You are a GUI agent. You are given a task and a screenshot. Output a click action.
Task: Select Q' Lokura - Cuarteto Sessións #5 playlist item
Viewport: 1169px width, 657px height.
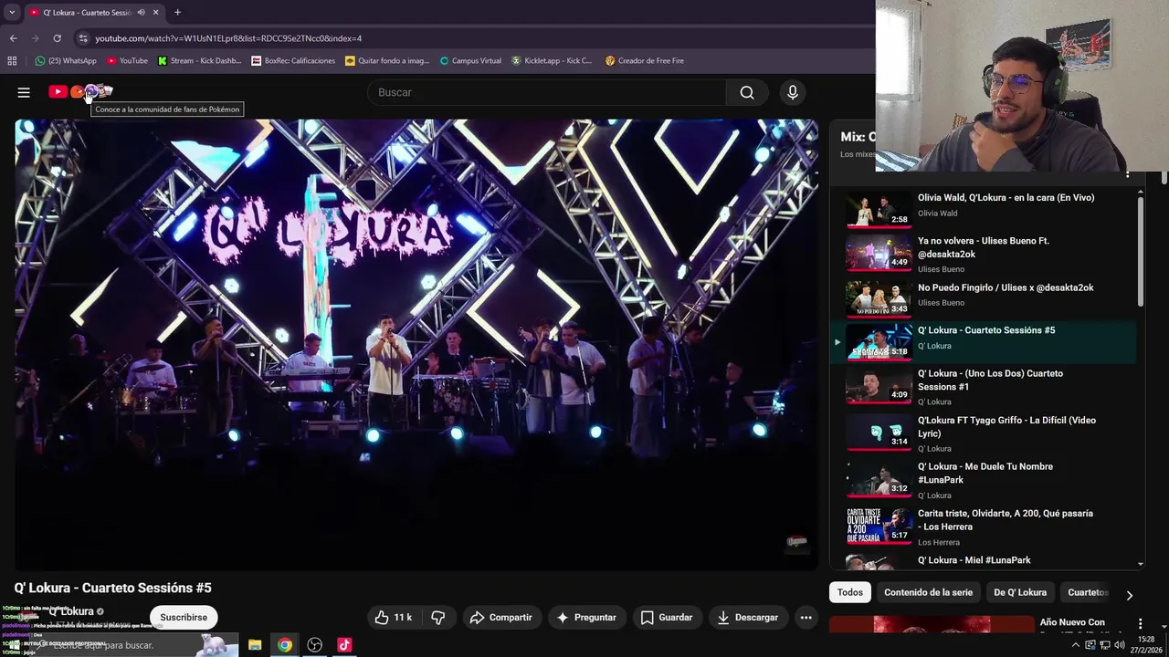pyautogui.click(x=983, y=341)
